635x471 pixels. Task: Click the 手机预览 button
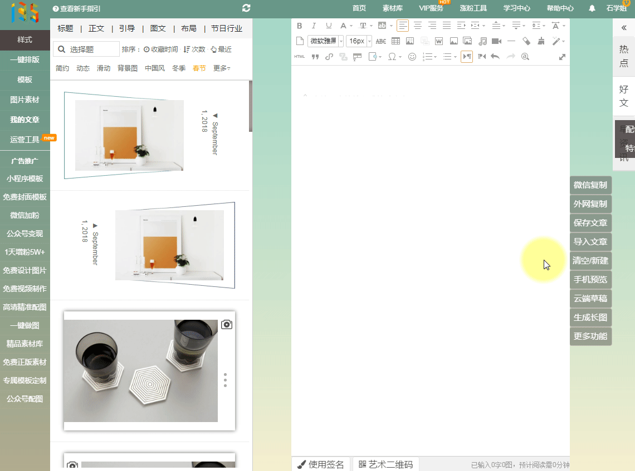click(x=590, y=280)
